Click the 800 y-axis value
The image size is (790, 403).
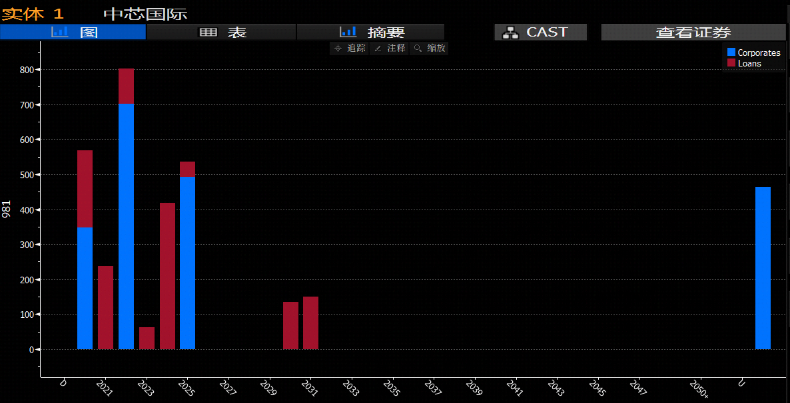tap(26, 70)
